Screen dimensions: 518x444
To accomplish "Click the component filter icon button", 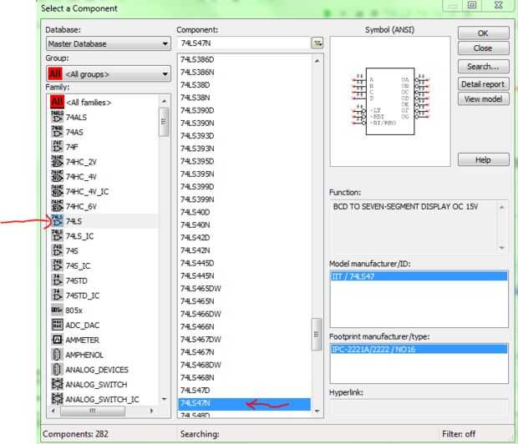I will tap(317, 43).
